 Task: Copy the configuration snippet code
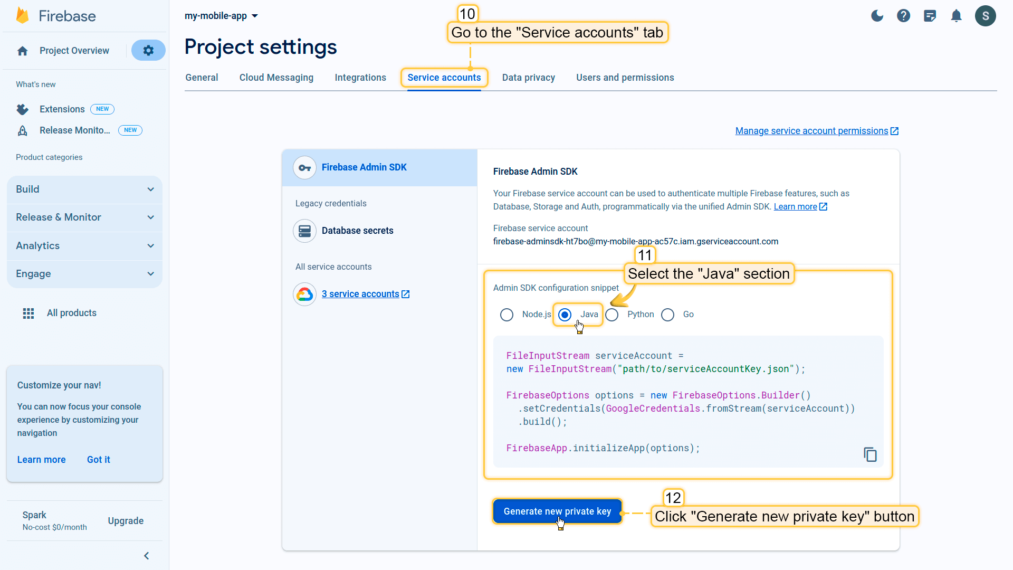(870, 454)
